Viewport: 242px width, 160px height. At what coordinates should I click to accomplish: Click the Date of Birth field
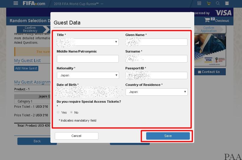click(x=90, y=92)
